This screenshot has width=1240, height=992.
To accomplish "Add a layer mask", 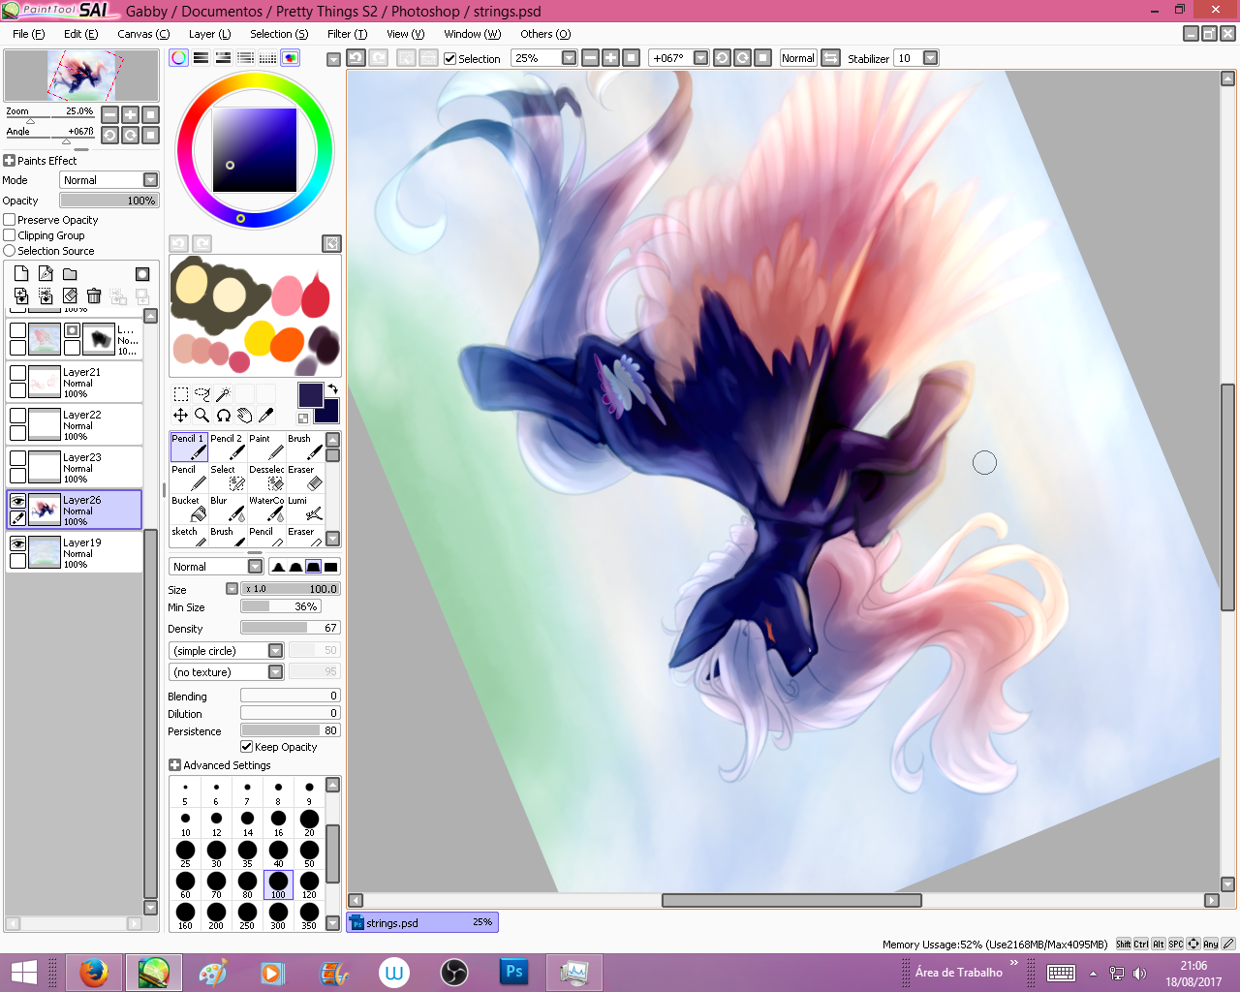I will 142,274.
